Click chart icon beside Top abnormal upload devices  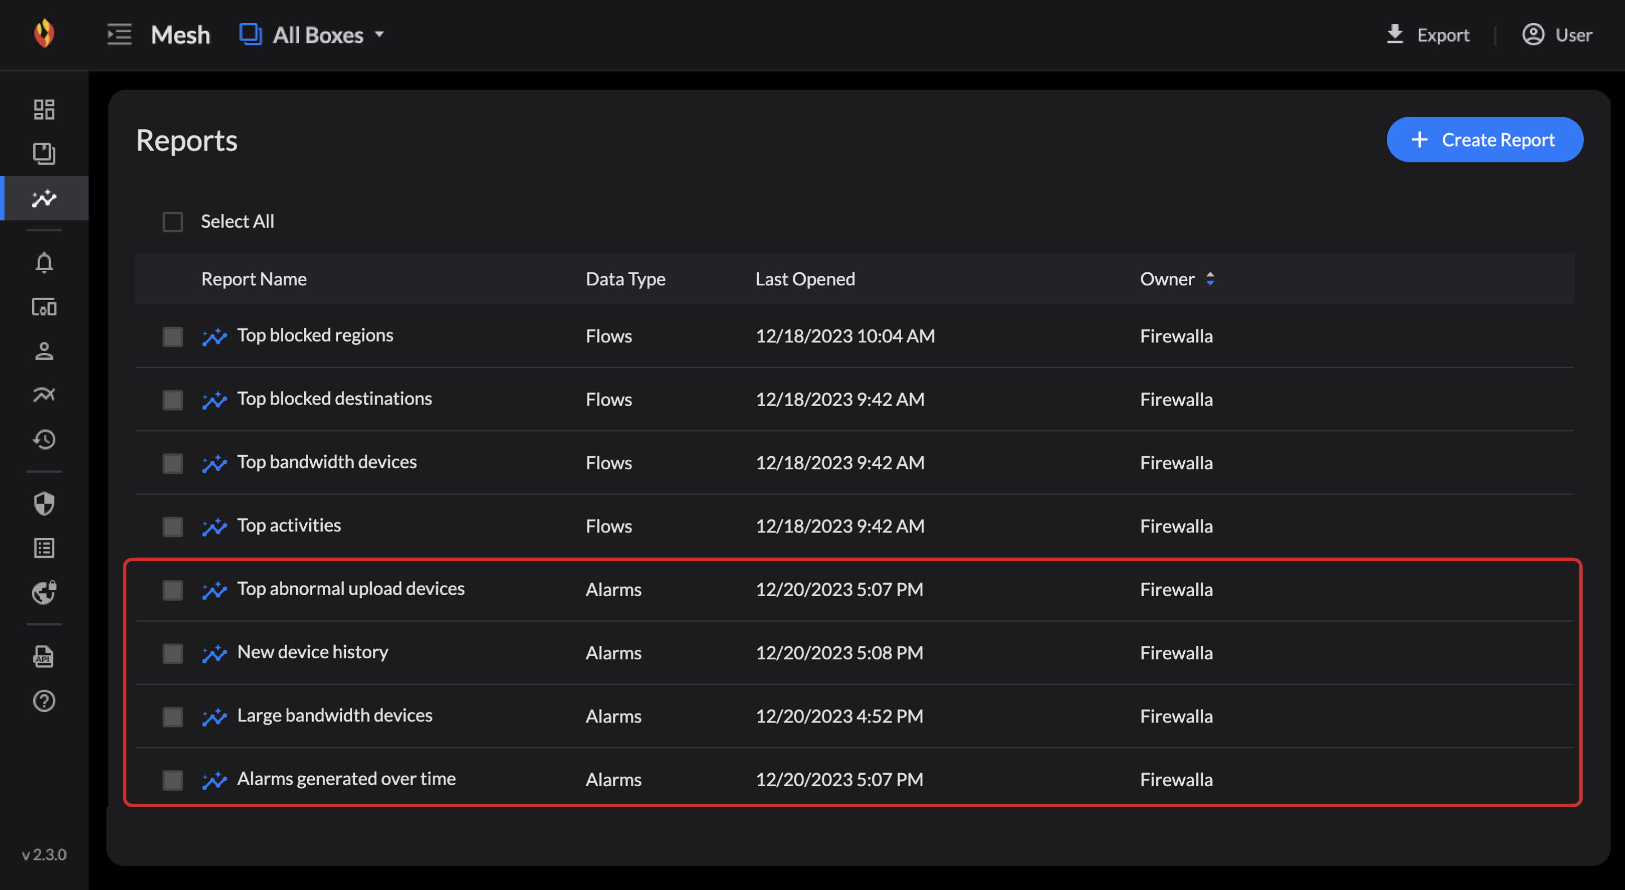(x=214, y=591)
